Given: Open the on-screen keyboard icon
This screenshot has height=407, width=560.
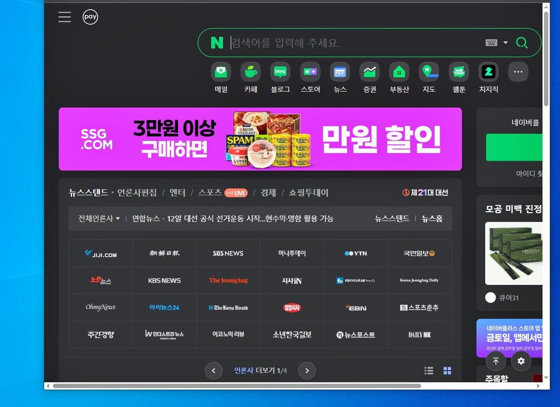Looking at the screenshot, I should tap(492, 43).
